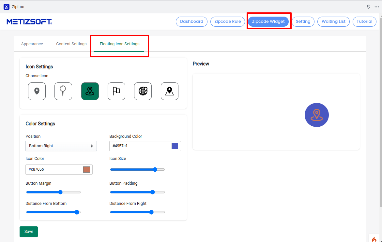This screenshot has width=382, height=242.
Task: Save the floating icon settings
Action: (29, 232)
